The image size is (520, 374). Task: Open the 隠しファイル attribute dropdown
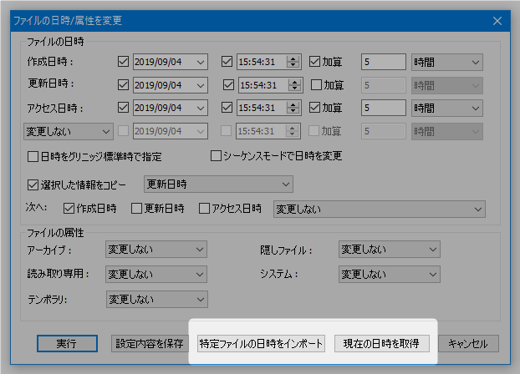coord(390,249)
